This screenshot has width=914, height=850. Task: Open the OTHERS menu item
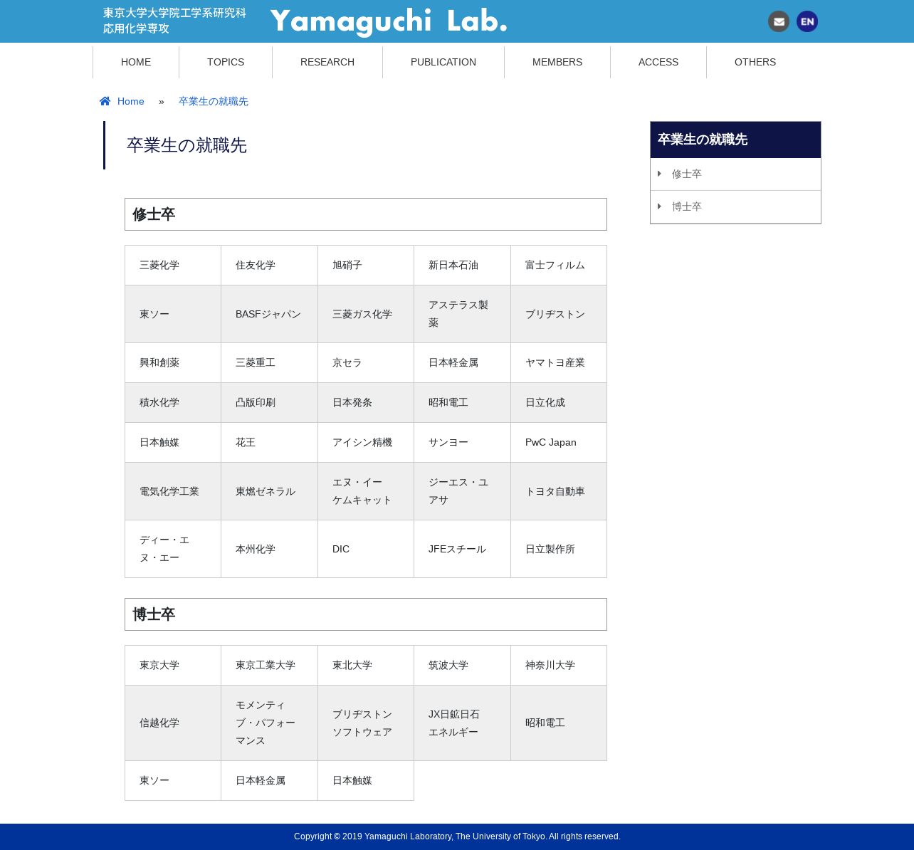pyautogui.click(x=755, y=62)
